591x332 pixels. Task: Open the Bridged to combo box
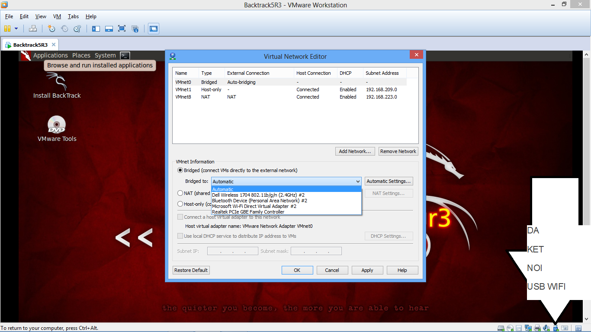coord(286,182)
